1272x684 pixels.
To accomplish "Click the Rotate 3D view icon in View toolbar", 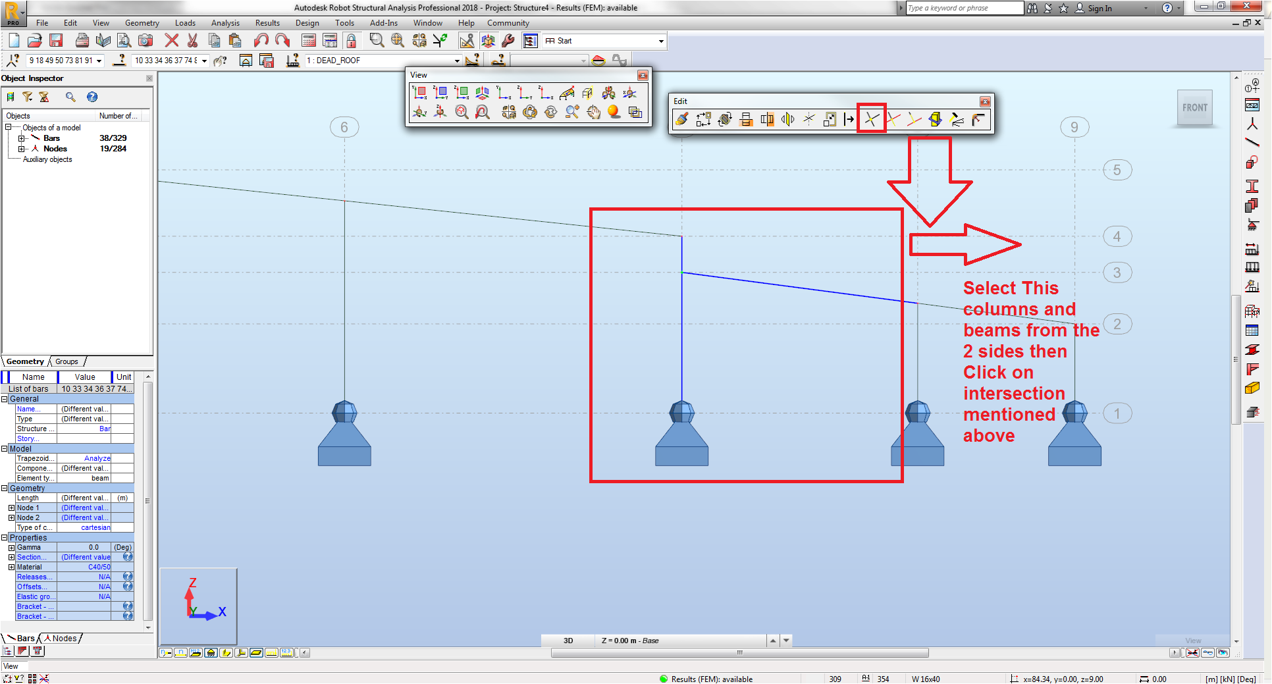I will [x=529, y=113].
